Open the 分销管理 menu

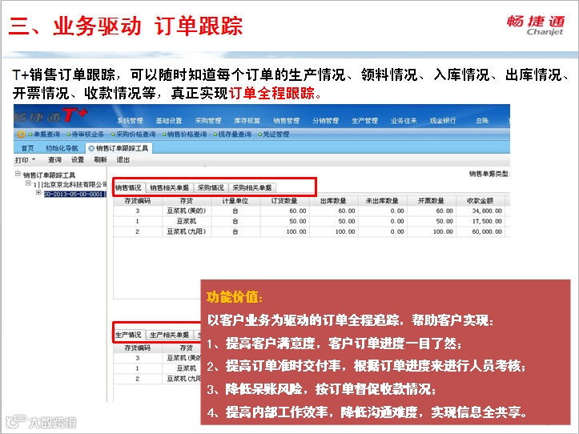[x=325, y=121]
